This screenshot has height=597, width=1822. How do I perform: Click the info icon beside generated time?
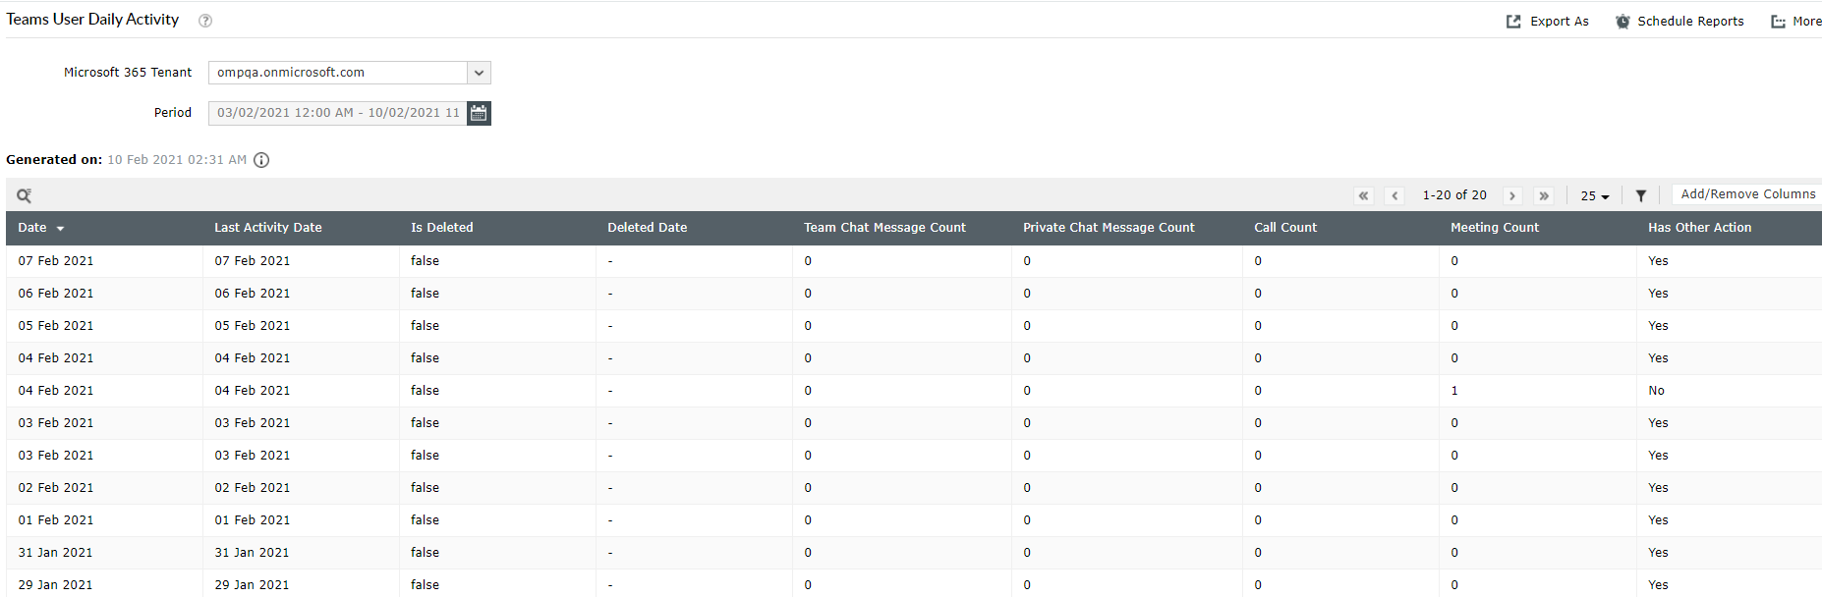coord(261,160)
